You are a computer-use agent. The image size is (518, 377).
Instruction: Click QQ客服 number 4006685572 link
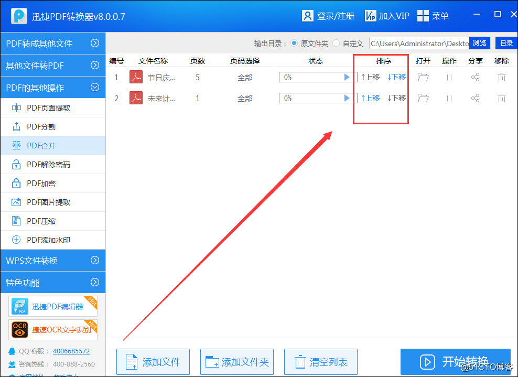pos(71,351)
